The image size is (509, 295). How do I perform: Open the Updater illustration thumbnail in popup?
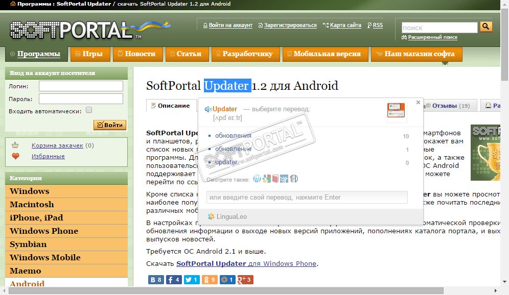coord(396,111)
